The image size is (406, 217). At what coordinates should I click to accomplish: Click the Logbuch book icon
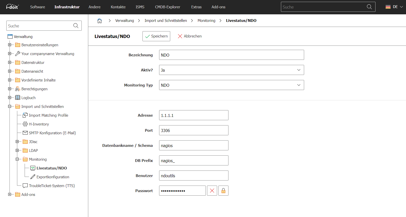point(18,98)
